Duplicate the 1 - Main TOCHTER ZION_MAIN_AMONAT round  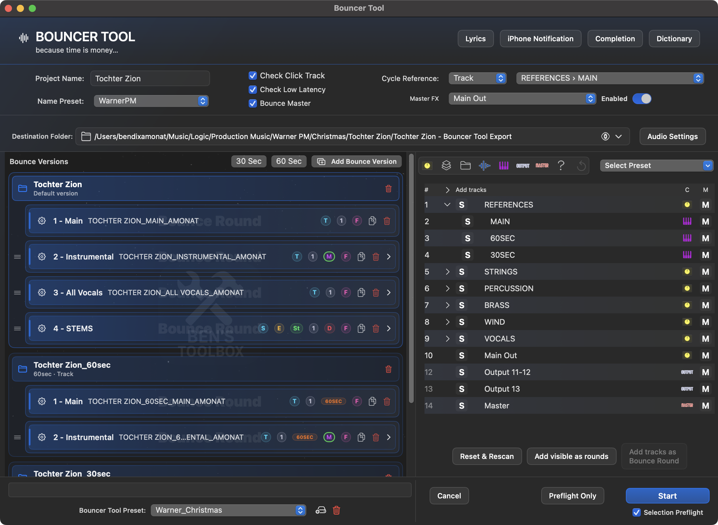click(372, 221)
